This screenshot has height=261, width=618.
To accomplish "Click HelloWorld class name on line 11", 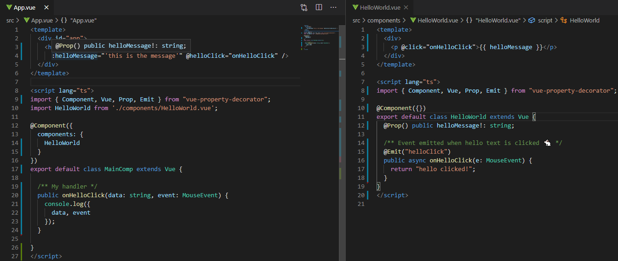I will click(468, 117).
